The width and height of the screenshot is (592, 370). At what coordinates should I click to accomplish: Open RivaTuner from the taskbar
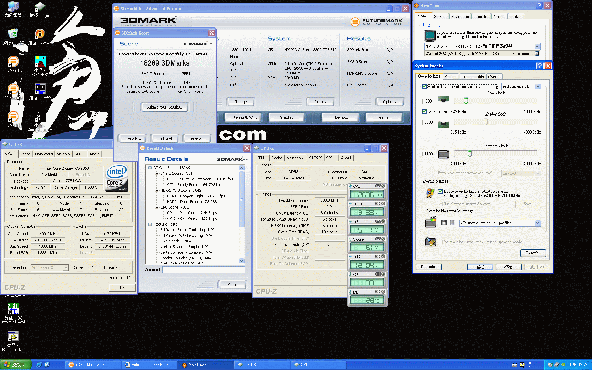pyautogui.click(x=206, y=365)
